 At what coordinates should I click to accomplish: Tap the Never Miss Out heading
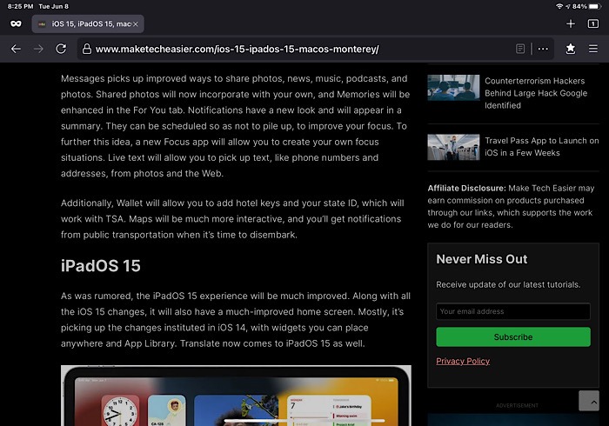[x=482, y=259]
